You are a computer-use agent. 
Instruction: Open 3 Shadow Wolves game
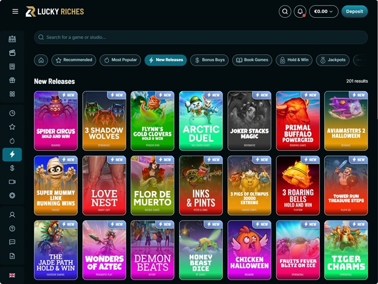coord(104,121)
